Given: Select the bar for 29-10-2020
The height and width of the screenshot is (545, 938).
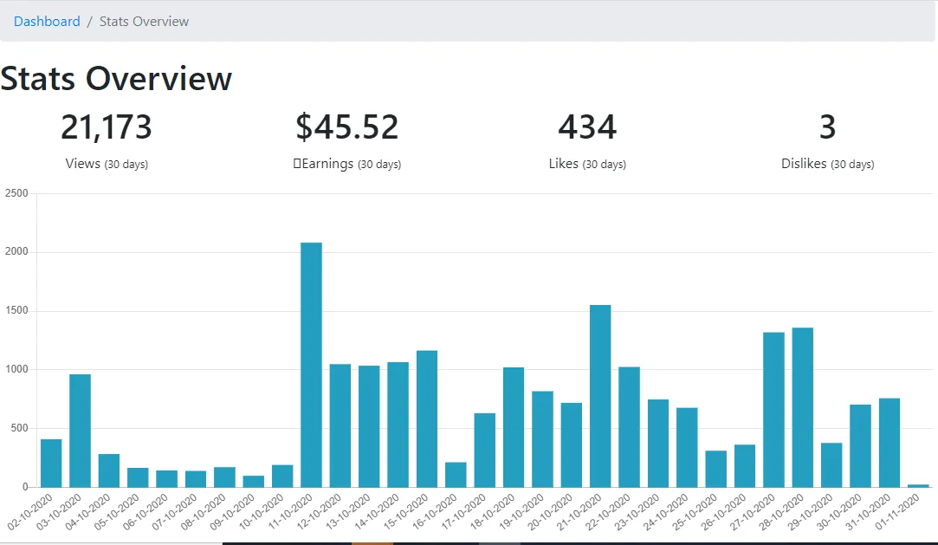Looking at the screenshot, I should pyautogui.click(x=831, y=464).
